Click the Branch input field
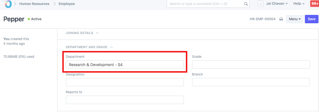Viewport: 319px width, 112px height. click(251, 82)
